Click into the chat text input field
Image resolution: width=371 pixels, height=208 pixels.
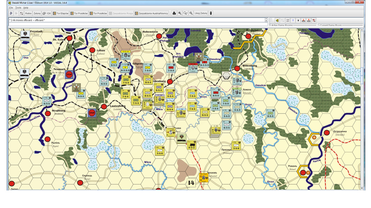[138, 25]
